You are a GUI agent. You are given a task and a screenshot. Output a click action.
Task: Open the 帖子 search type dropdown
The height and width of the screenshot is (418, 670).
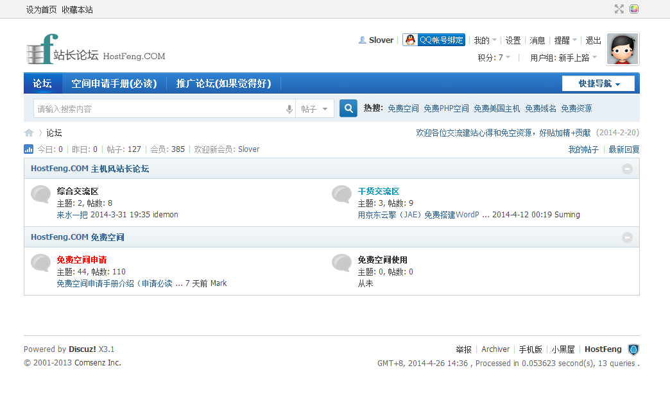(x=314, y=109)
